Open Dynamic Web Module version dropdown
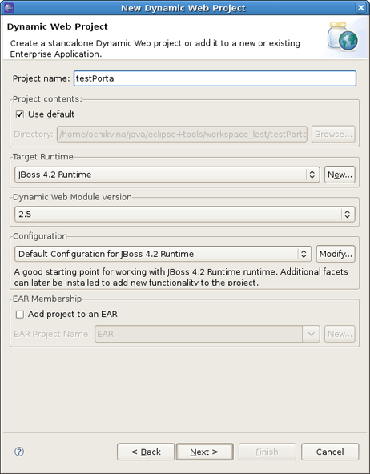Viewport: 370px width, 474px height. click(x=185, y=215)
